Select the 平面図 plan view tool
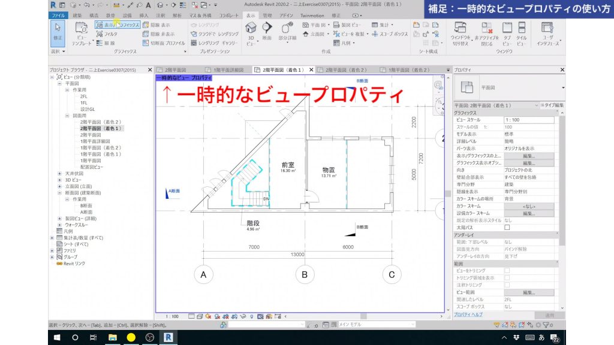The height and width of the screenshot is (345, 614). click(313, 24)
